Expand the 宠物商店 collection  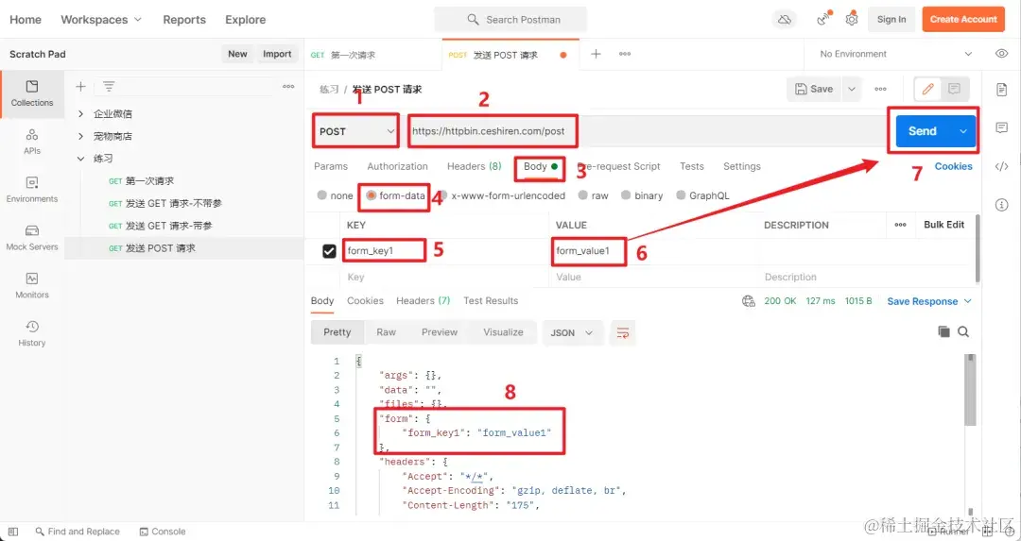80,137
